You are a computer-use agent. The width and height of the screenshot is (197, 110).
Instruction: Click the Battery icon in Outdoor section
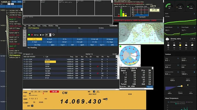[x=194, y=72]
